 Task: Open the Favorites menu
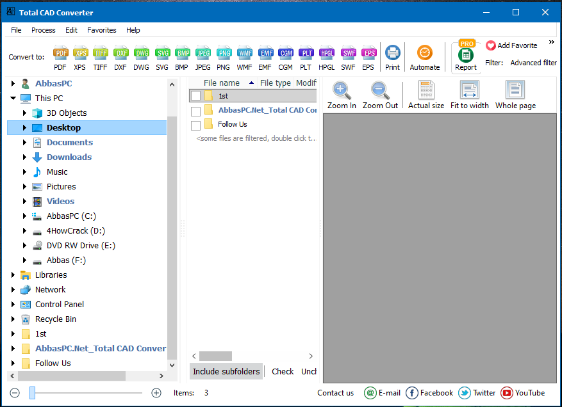(x=102, y=30)
